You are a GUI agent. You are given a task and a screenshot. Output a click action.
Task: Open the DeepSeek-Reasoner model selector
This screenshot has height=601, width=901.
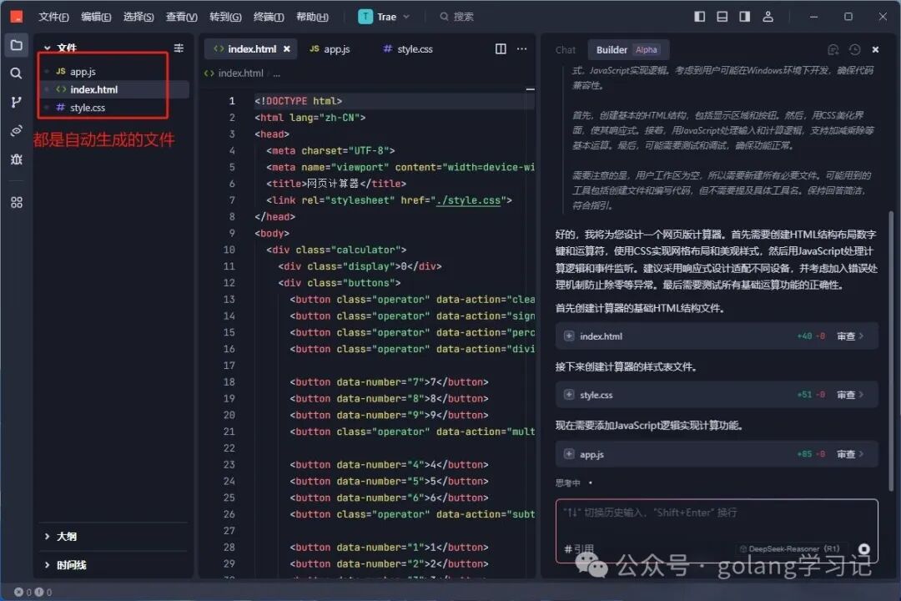point(789,548)
